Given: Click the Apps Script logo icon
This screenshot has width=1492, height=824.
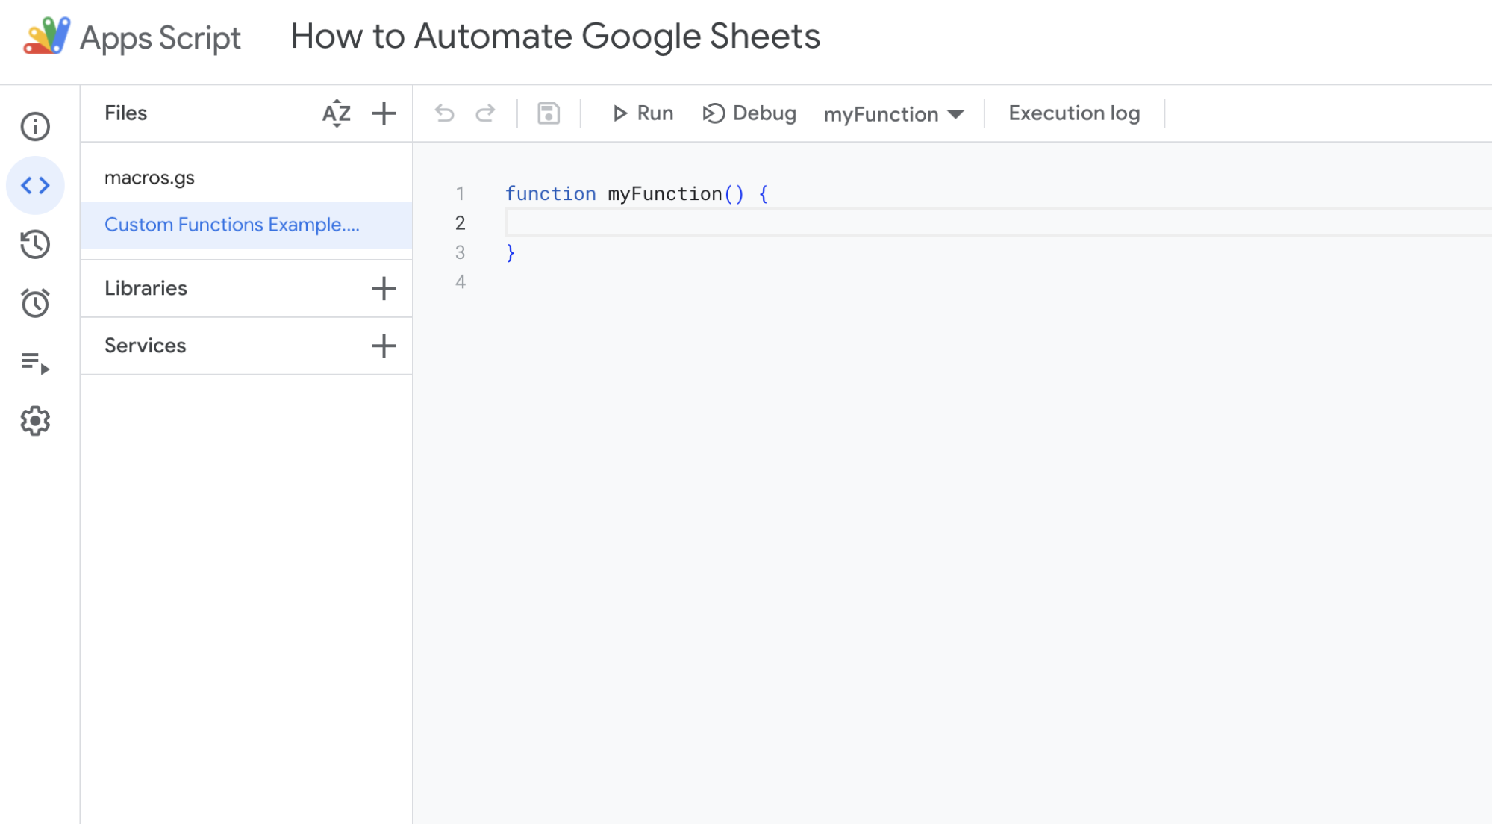Looking at the screenshot, I should [x=47, y=36].
